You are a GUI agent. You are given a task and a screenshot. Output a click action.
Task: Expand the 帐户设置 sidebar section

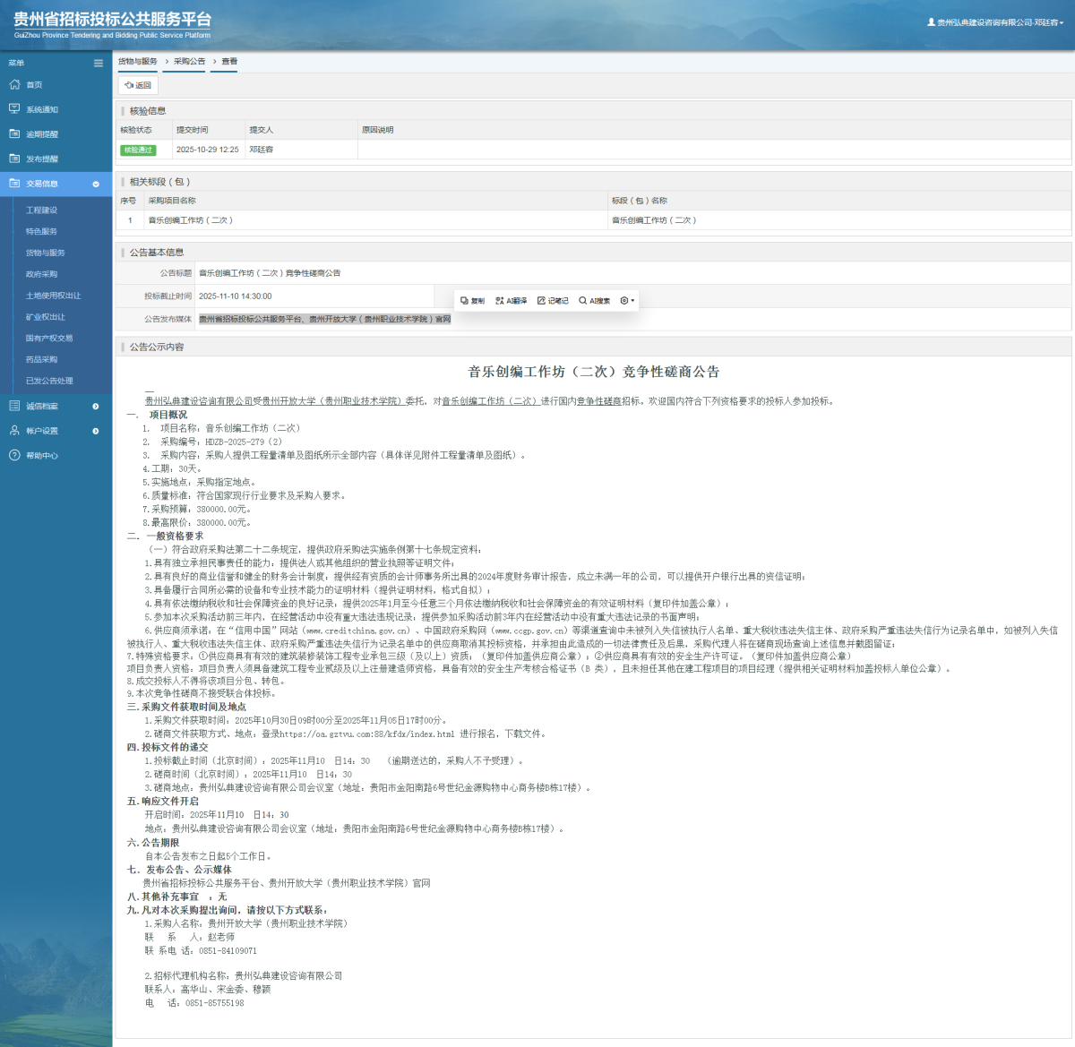coord(96,431)
